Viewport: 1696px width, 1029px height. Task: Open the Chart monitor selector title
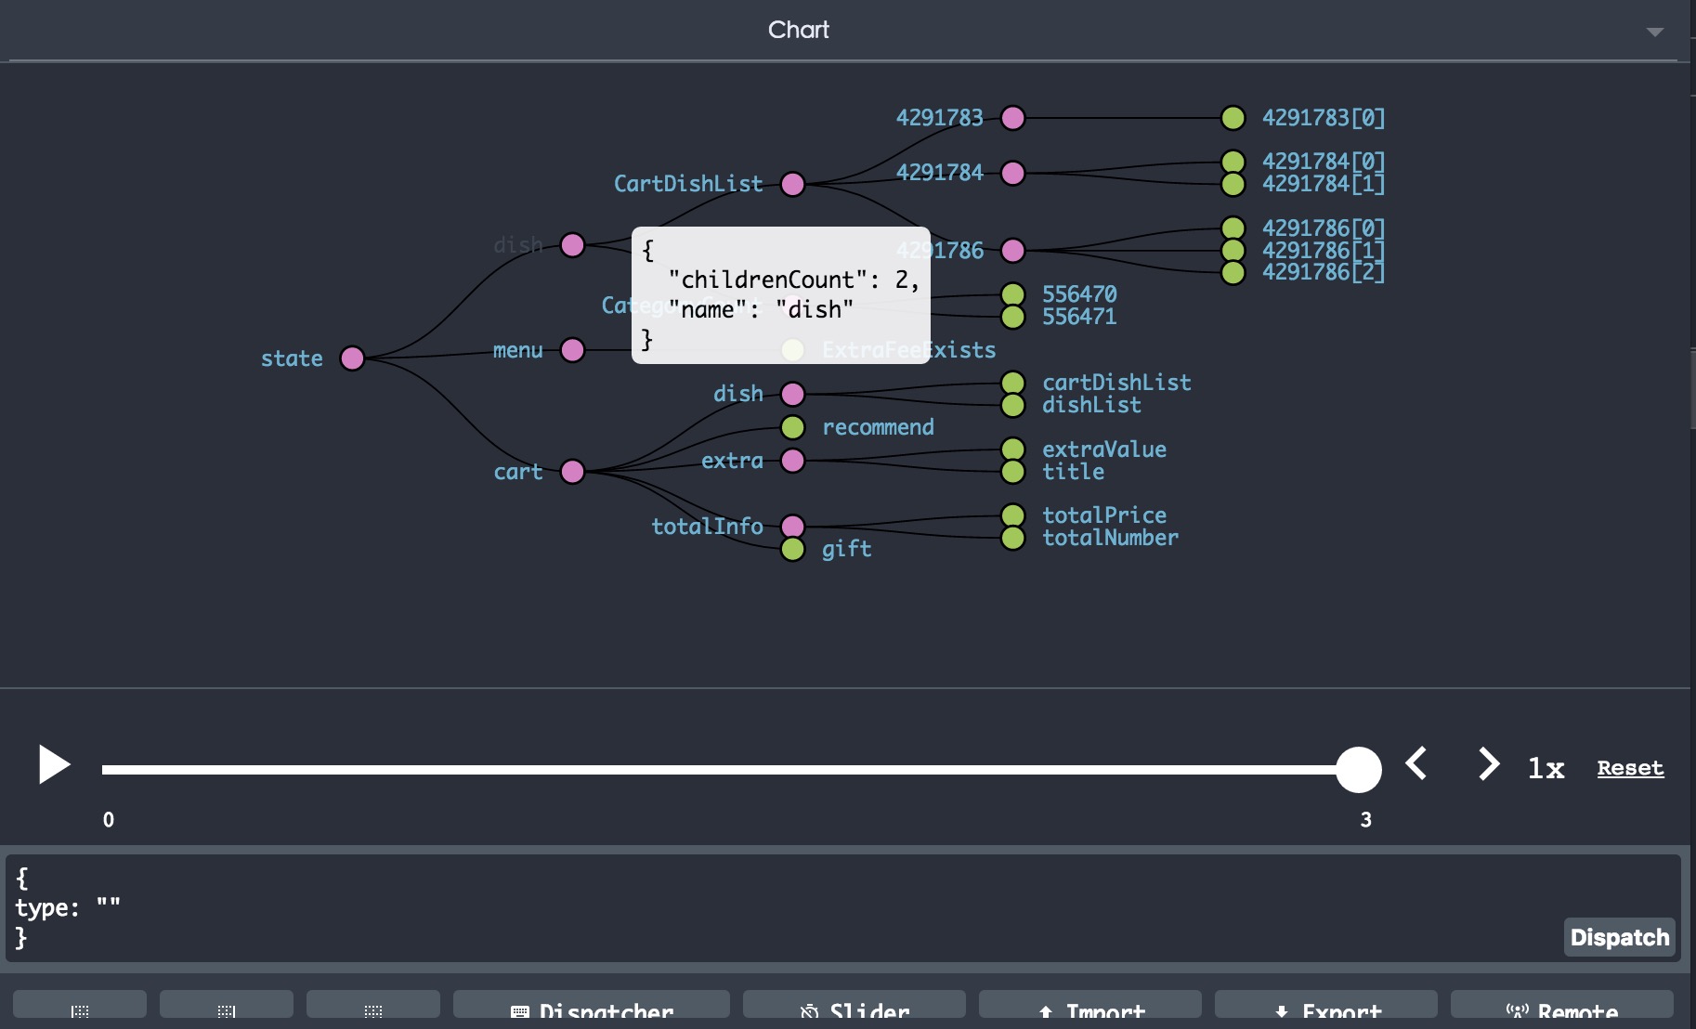pos(798,30)
